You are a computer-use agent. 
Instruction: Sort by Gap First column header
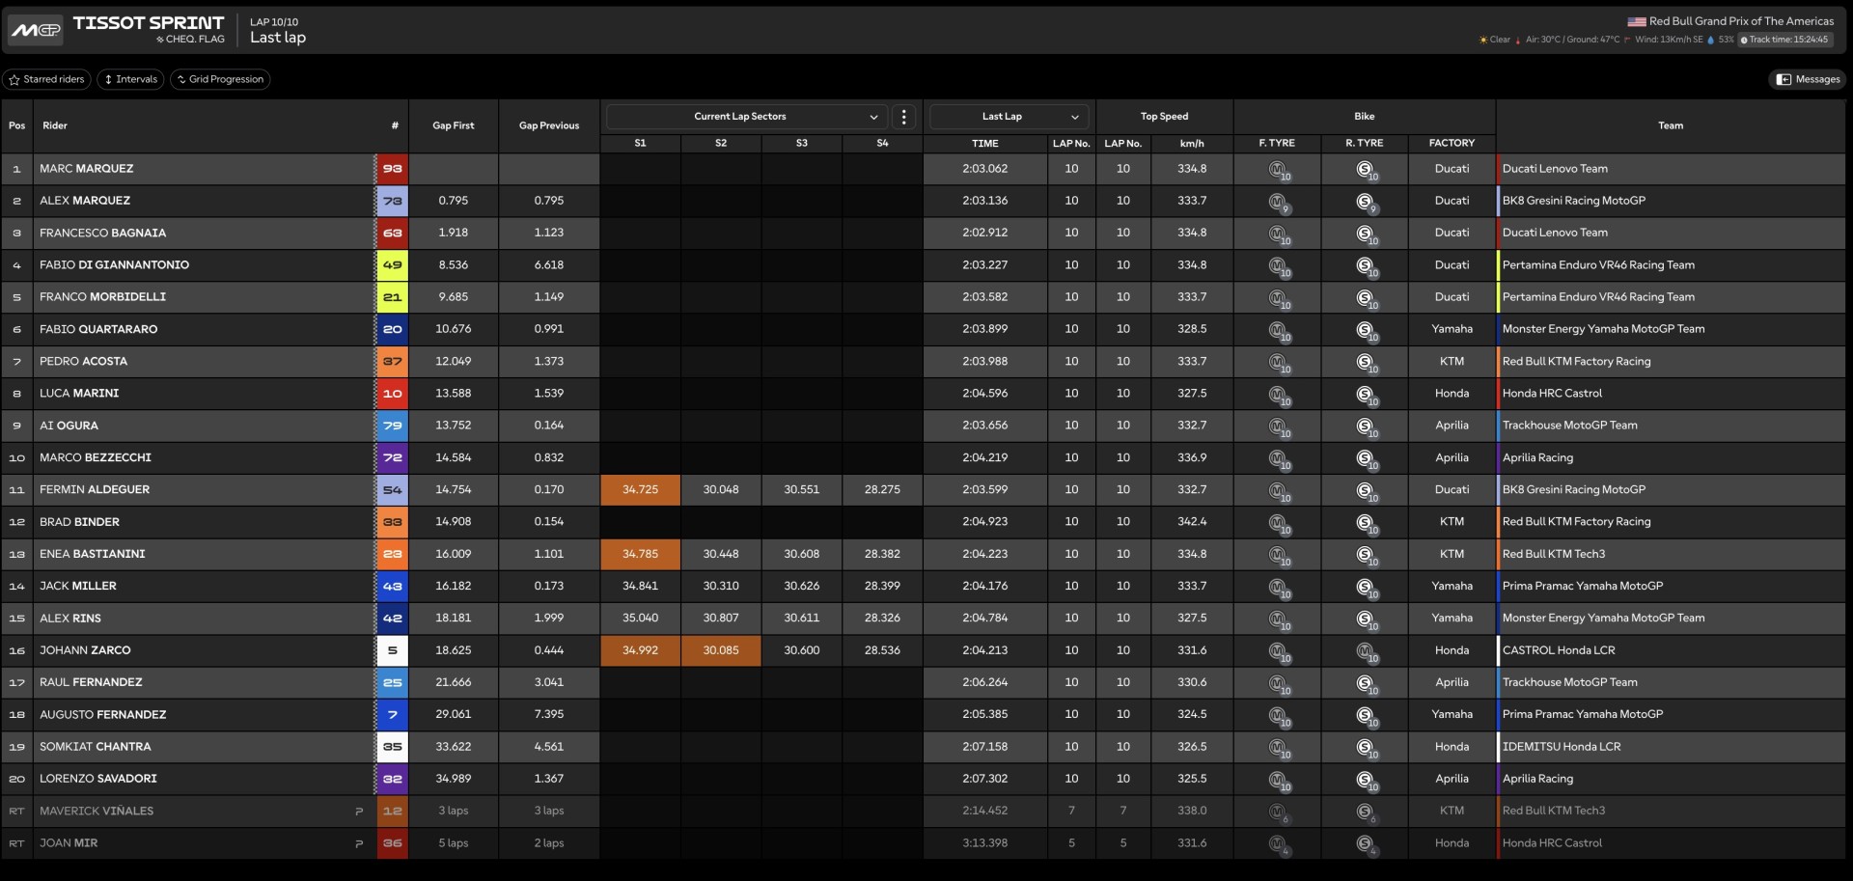point(454,125)
